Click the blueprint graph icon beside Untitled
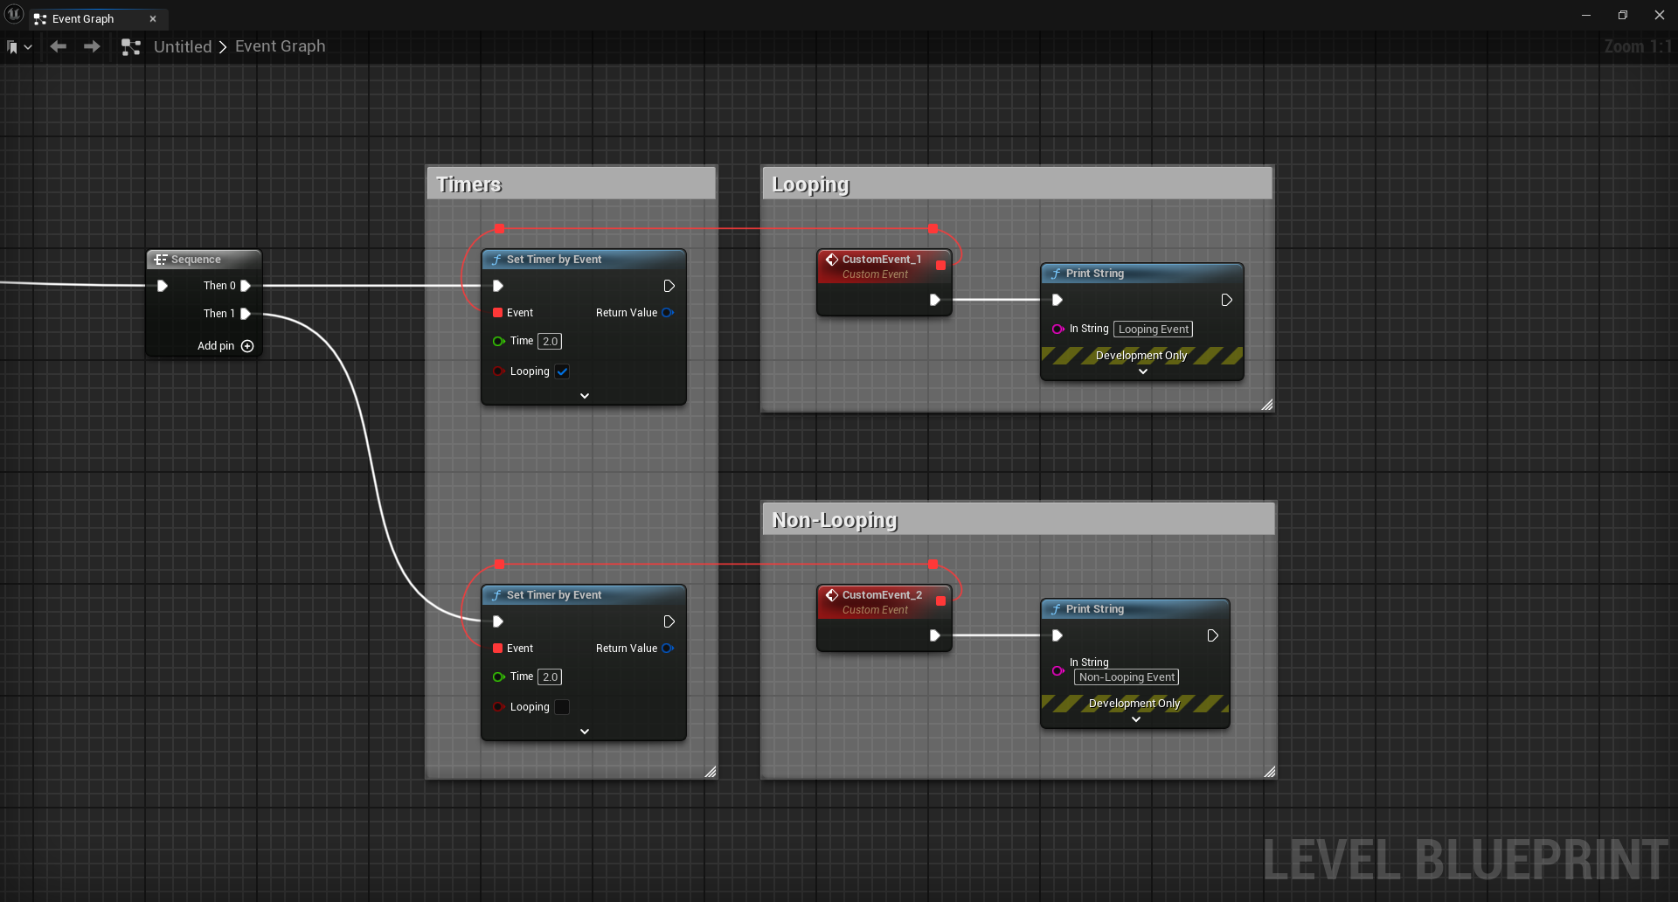This screenshot has width=1678, height=902. tap(131, 47)
